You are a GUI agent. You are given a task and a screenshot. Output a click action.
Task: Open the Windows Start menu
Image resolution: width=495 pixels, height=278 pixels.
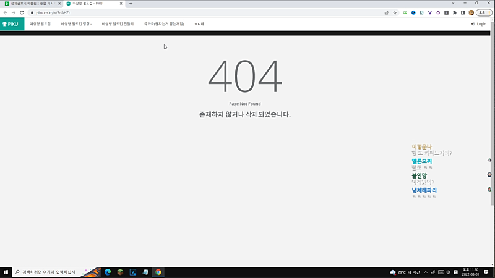pos(6,272)
